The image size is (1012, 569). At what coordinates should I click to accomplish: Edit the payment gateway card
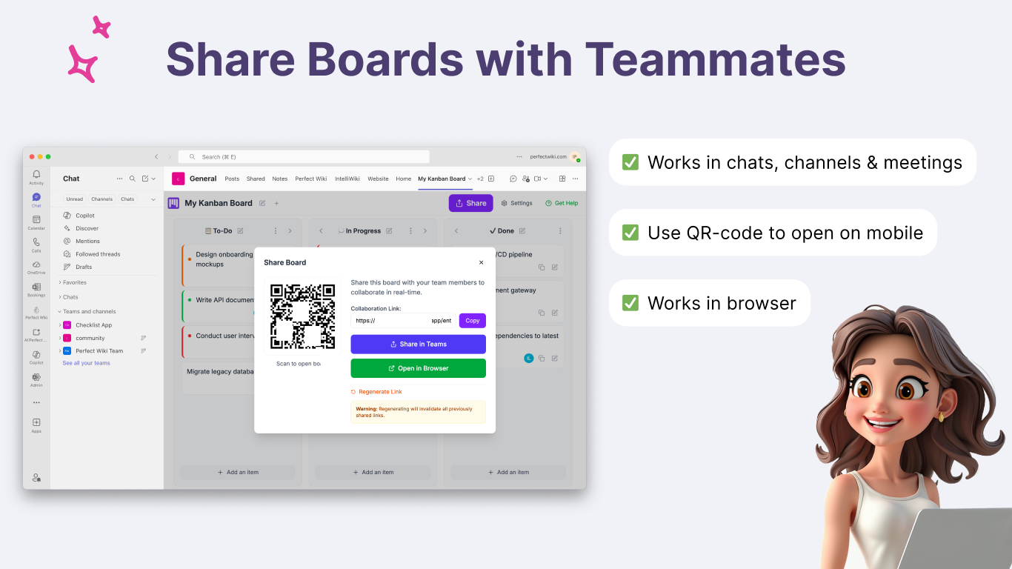pos(555,313)
